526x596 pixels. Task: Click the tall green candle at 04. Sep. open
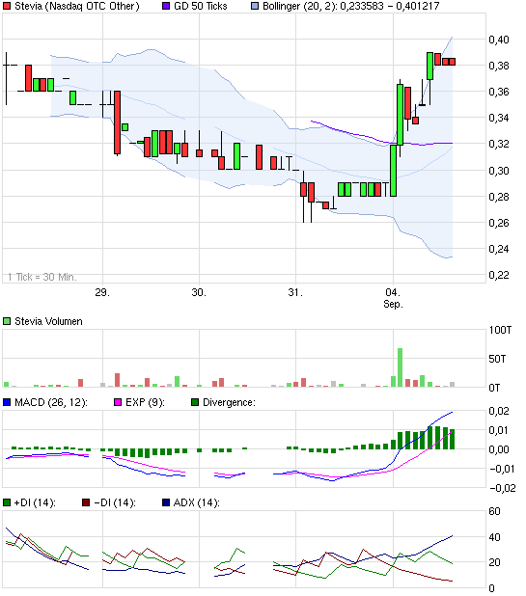[x=393, y=171]
